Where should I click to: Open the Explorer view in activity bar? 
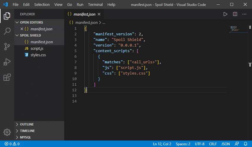coord(7,16)
